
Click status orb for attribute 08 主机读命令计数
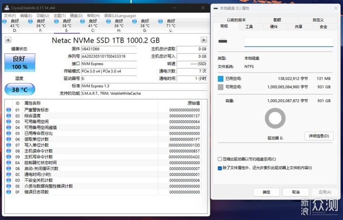[x=9, y=151]
